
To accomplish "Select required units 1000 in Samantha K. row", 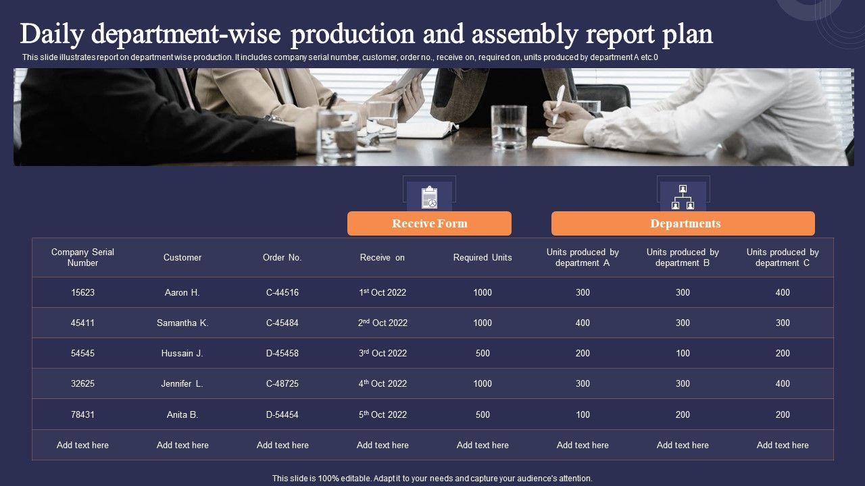I will [x=483, y=323].
